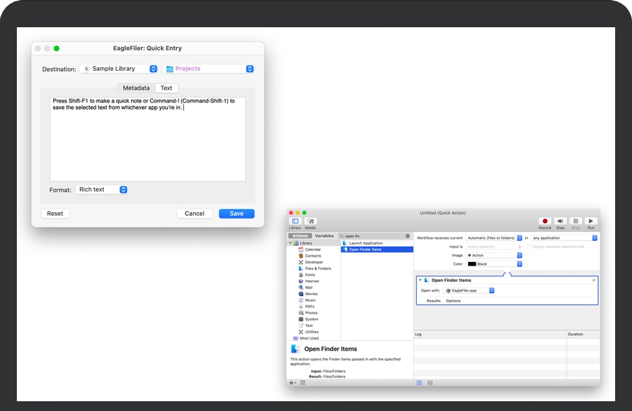The height and width of the screenshot is (411, 632).
Task: Clear the action search field
Action: click(x=408, y=236)
